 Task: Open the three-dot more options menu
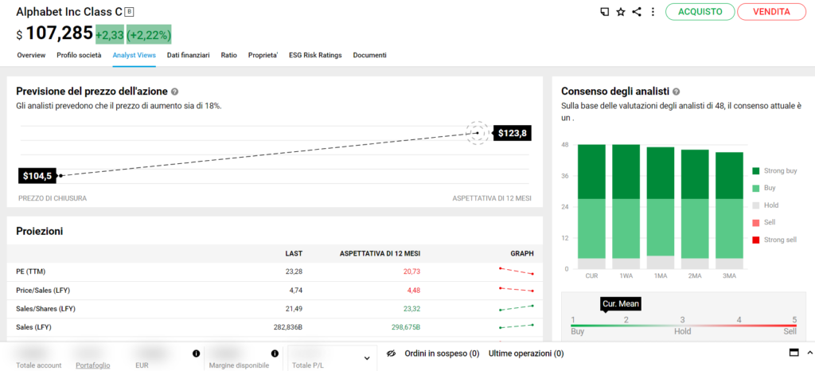[x=653, y=12]
